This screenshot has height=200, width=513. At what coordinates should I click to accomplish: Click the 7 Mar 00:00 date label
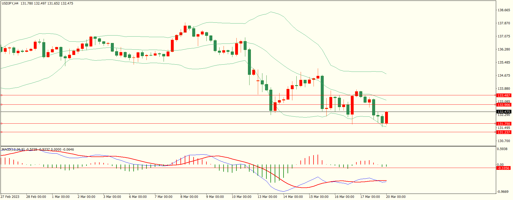click(x=164, y=197)
